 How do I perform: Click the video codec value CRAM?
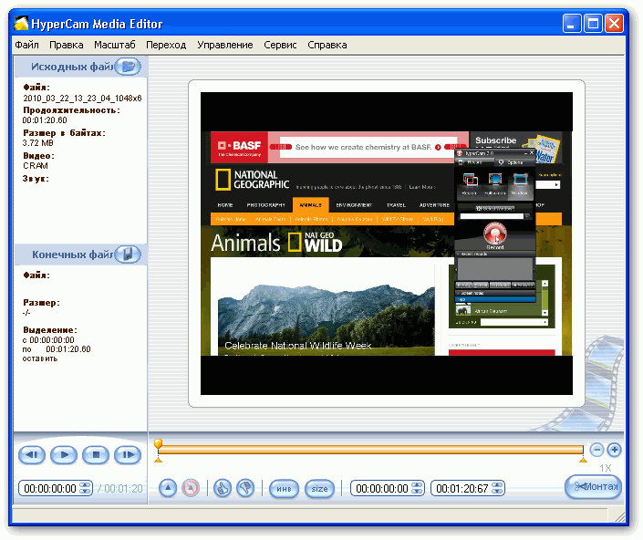(x=36, y=166)
